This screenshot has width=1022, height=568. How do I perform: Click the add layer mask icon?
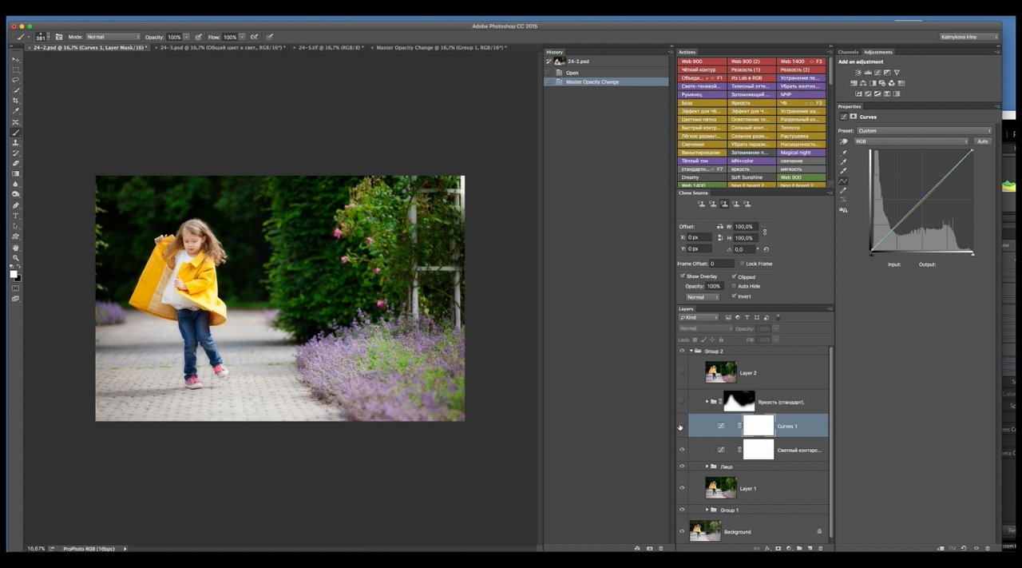coord(778,548)
